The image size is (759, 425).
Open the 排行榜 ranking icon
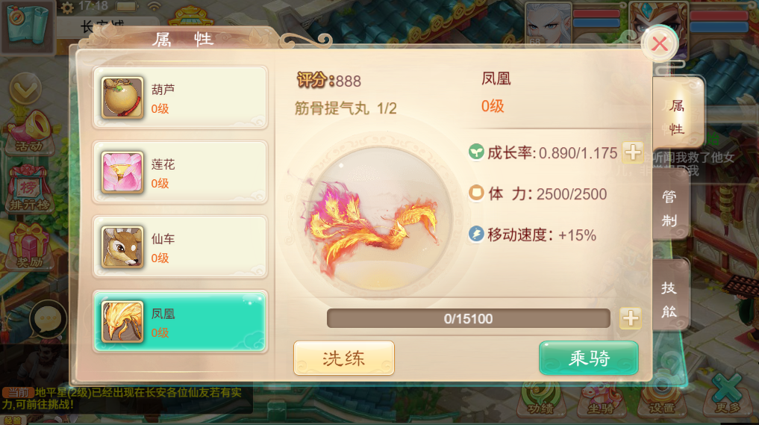point(29,189)
